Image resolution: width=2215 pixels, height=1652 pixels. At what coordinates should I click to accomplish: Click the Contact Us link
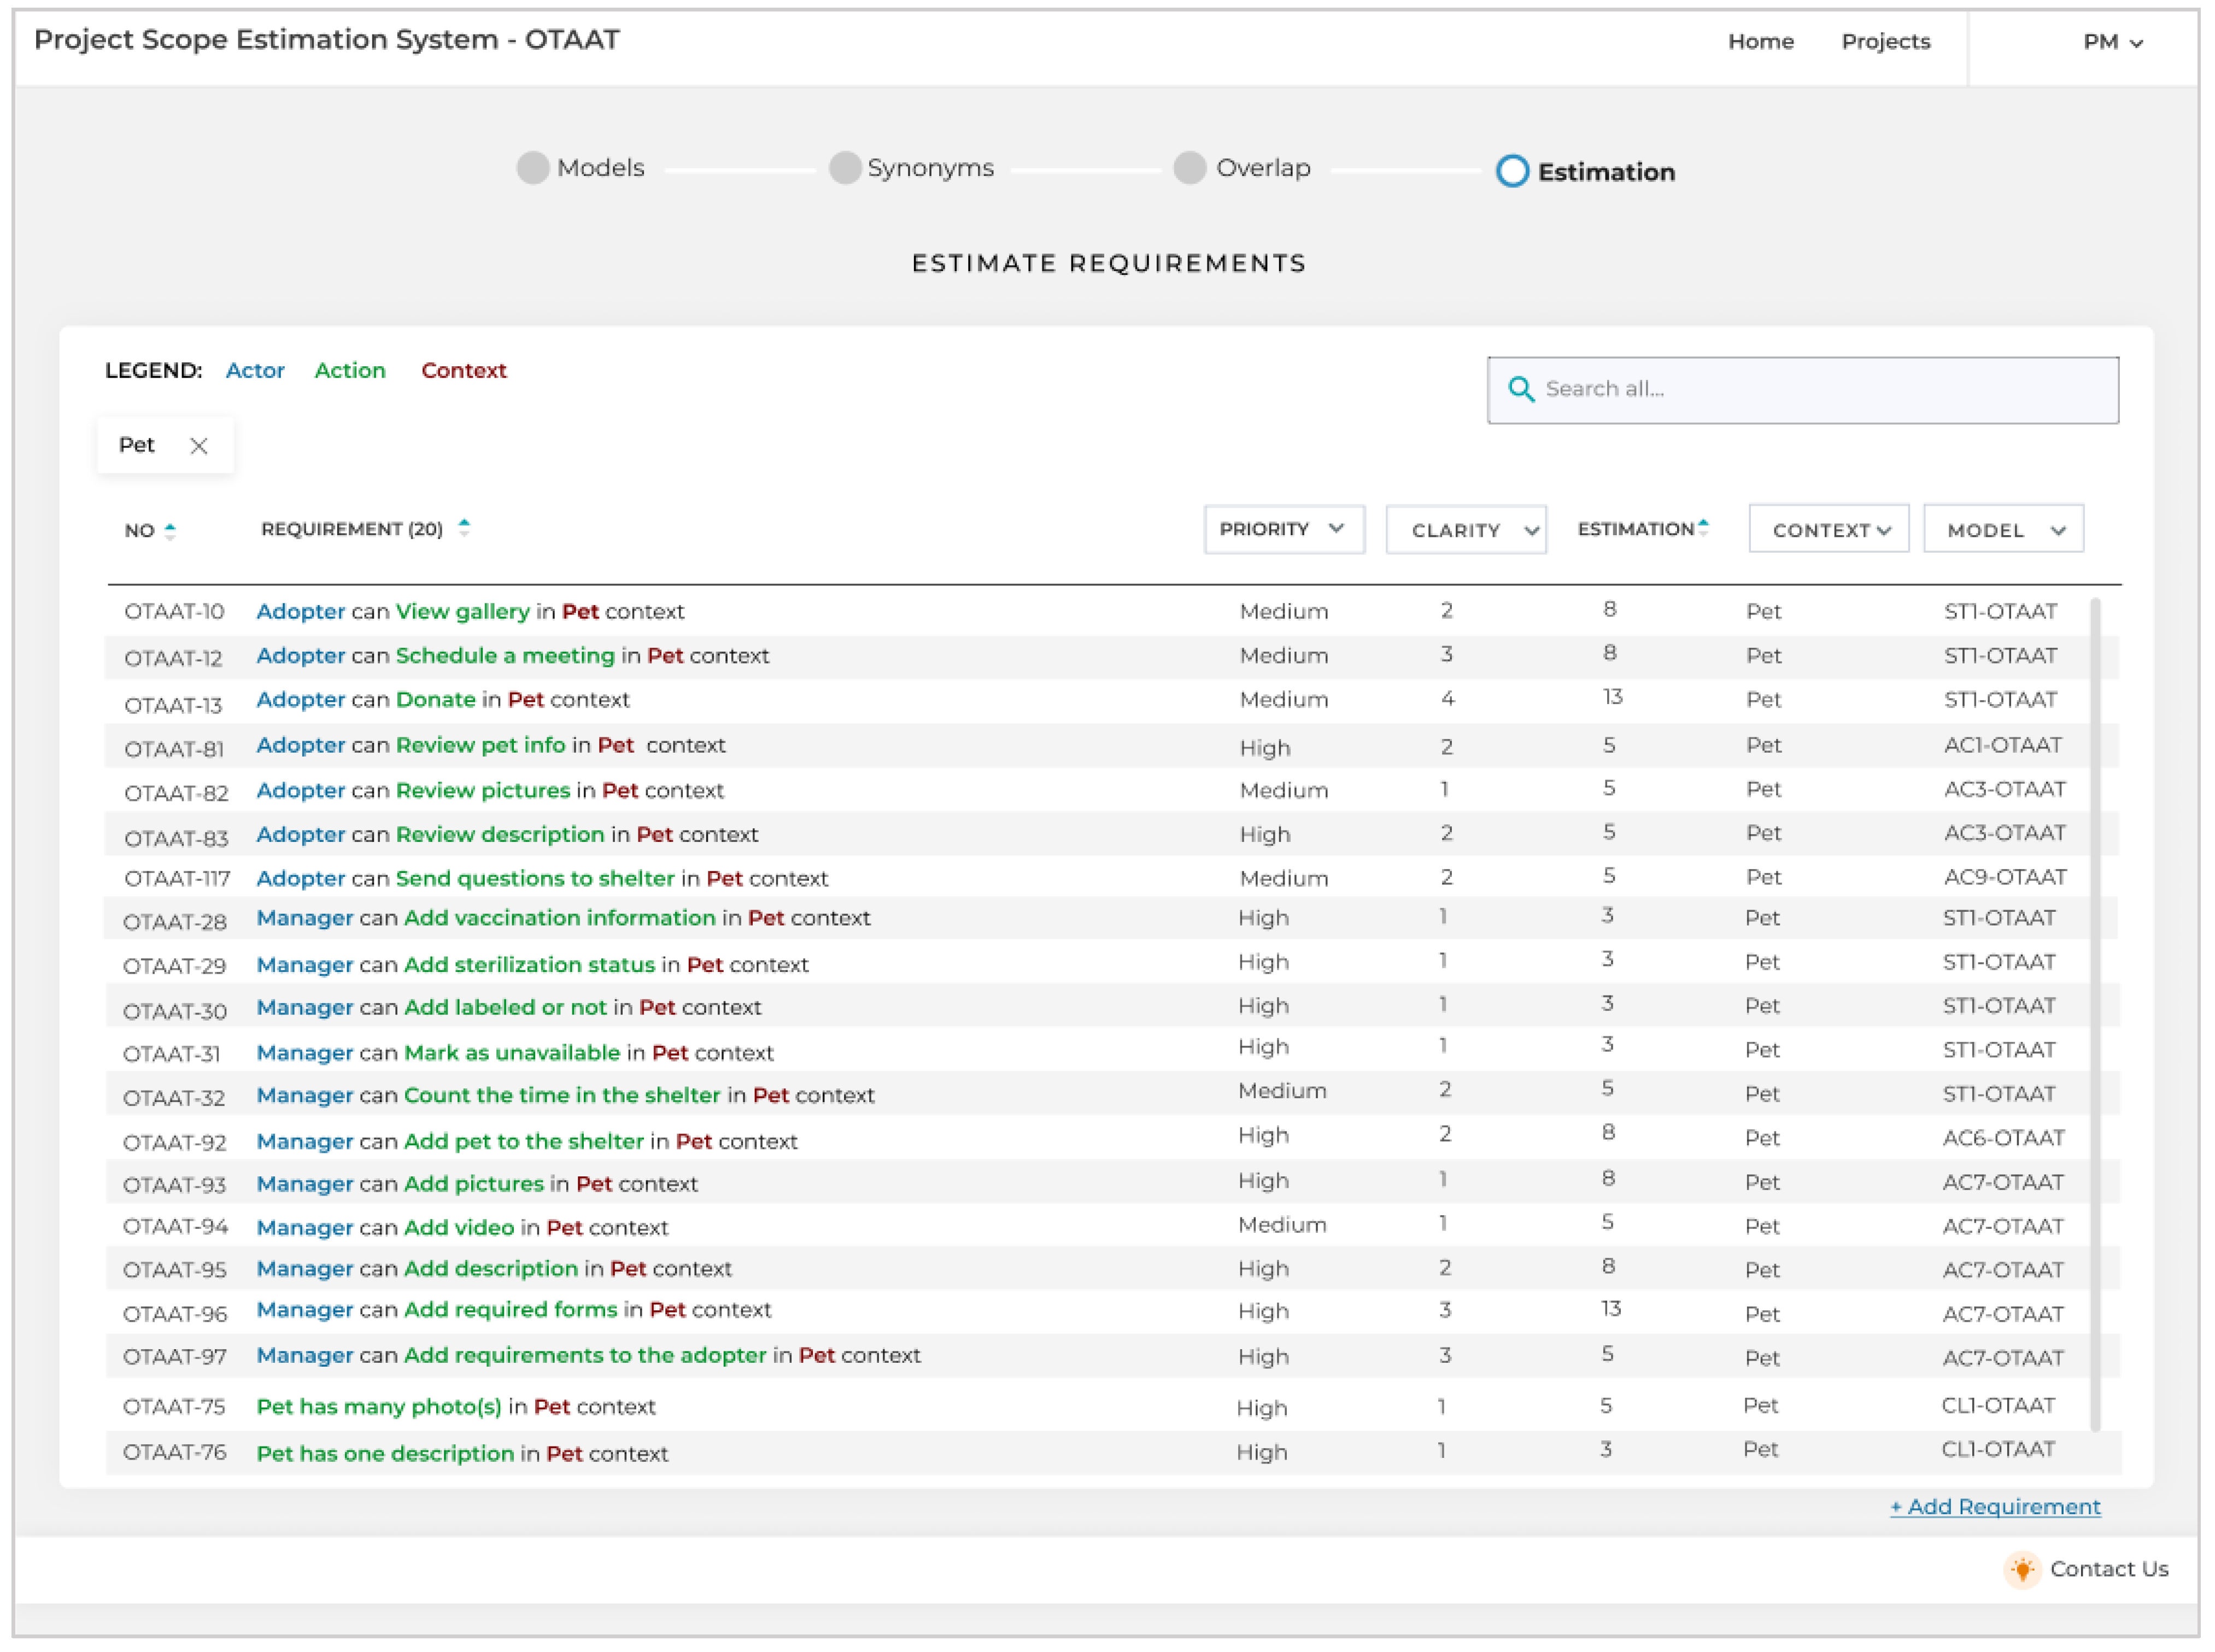click(x=2109, y=1569)
